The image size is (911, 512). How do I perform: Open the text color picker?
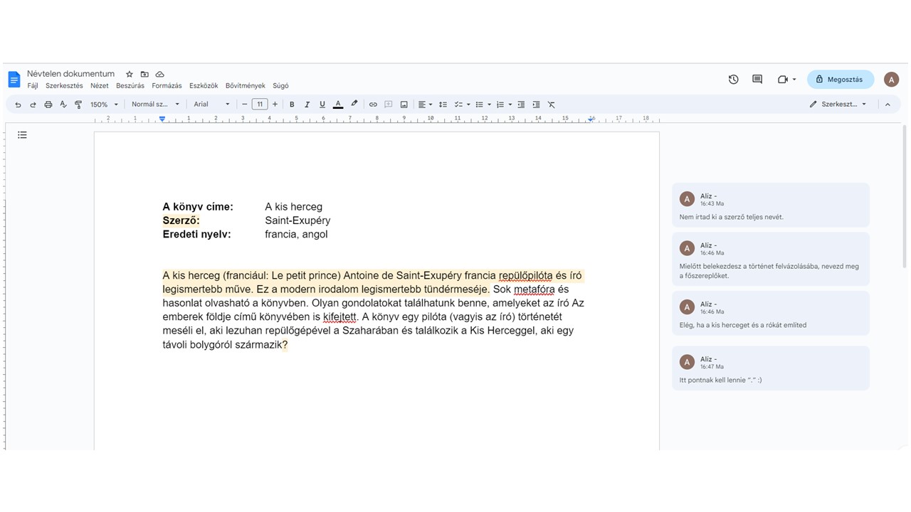click(338, 105)
